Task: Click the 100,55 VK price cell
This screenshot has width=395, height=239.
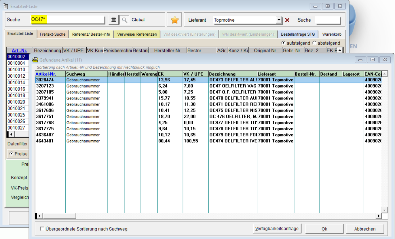Action: 196,141
